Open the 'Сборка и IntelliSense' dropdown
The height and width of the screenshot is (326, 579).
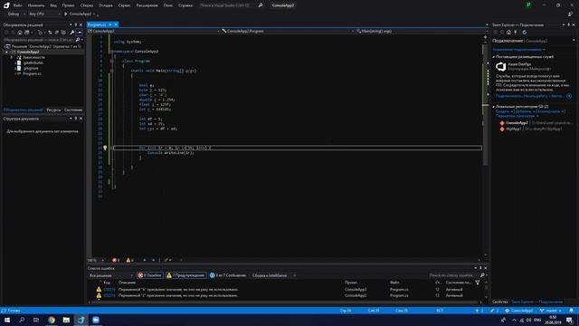click(x=273, y=275)
